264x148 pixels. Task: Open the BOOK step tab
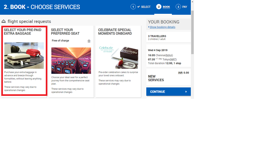tap(166, 7)
